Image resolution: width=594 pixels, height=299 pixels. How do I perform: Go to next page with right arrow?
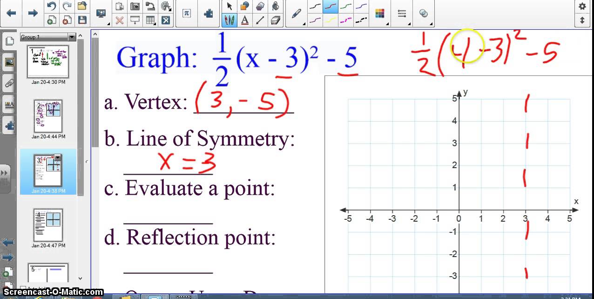[33, 13]
